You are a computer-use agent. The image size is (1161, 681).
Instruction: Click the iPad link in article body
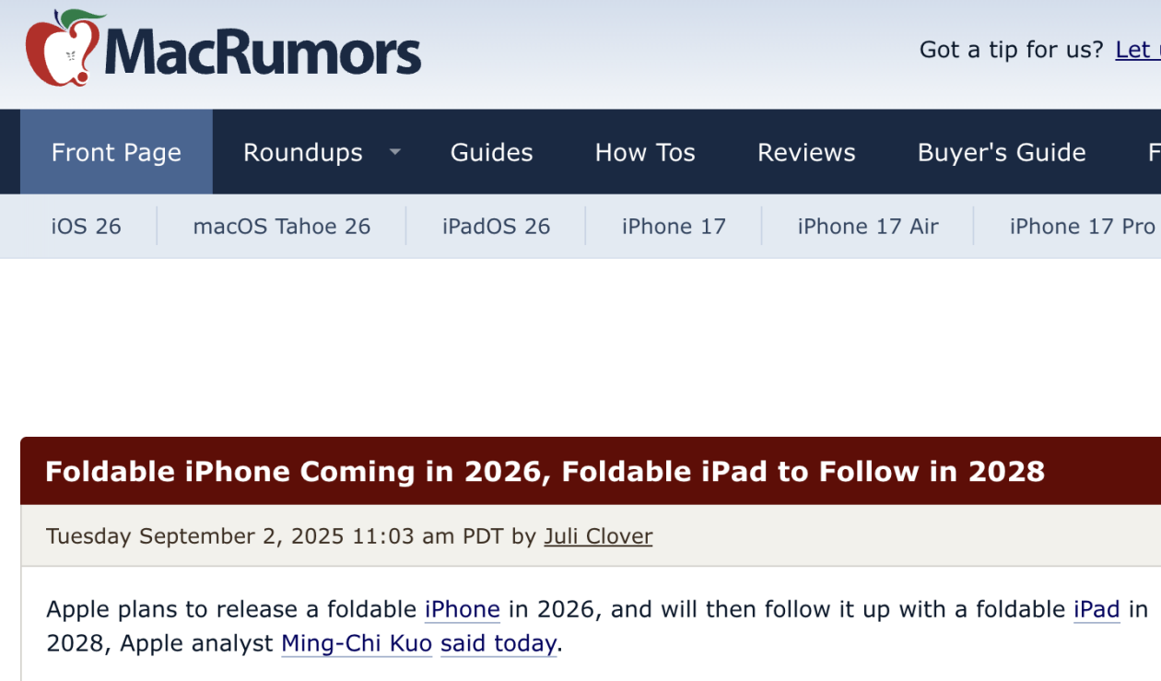1096,610
